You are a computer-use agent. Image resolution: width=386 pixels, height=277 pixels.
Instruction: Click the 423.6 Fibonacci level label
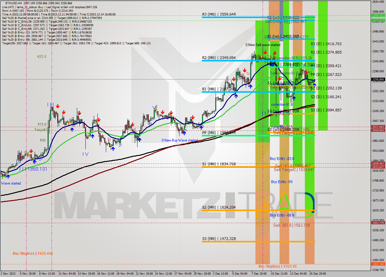[x=42, y=56]
